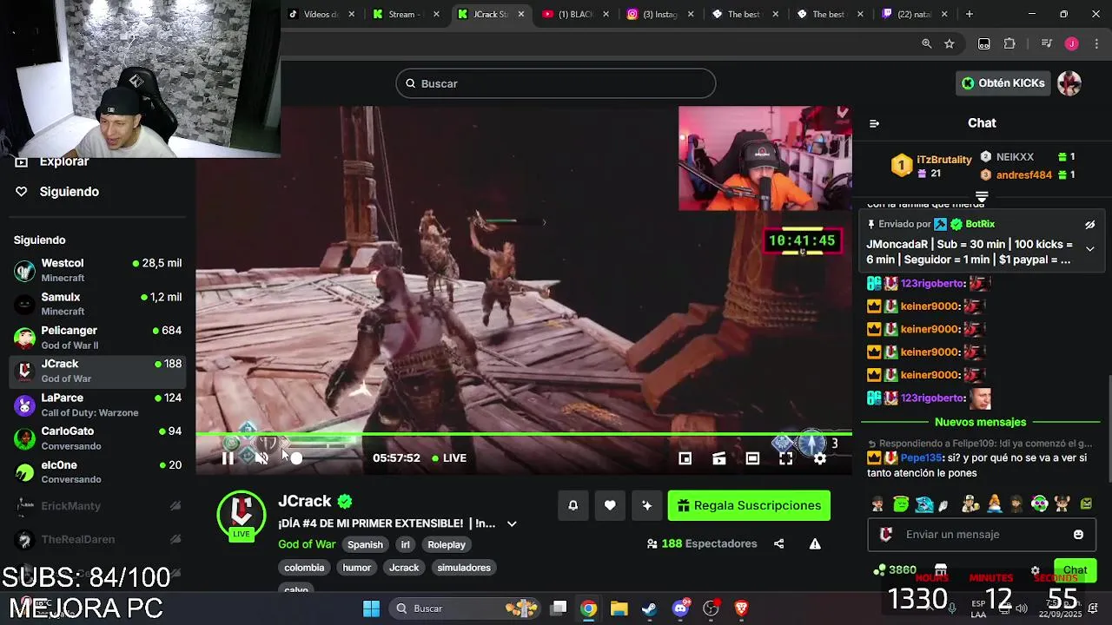Open Steam from the taskbar
This screenshot has height=625, width=1112.
coord(649,609)
